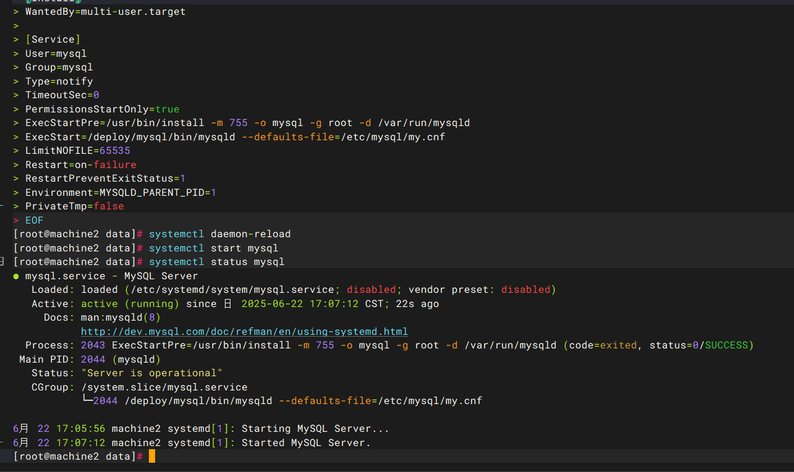
Task: Click the final '[root@machine2 data]#' prompt
Action: coord(78,457)
